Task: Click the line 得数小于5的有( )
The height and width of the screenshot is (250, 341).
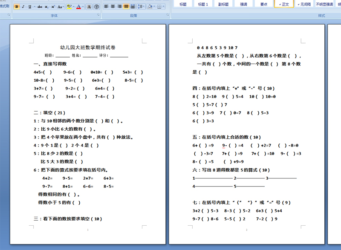Action: click(x=59, y=203)
